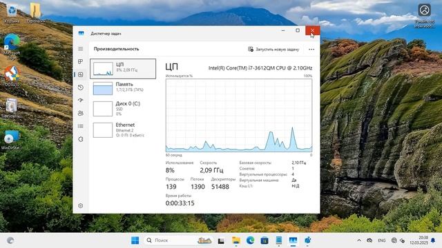This screenshot has height=248, width=442.
Task: Open Task Manager settings gear
Action: point(81,205)
